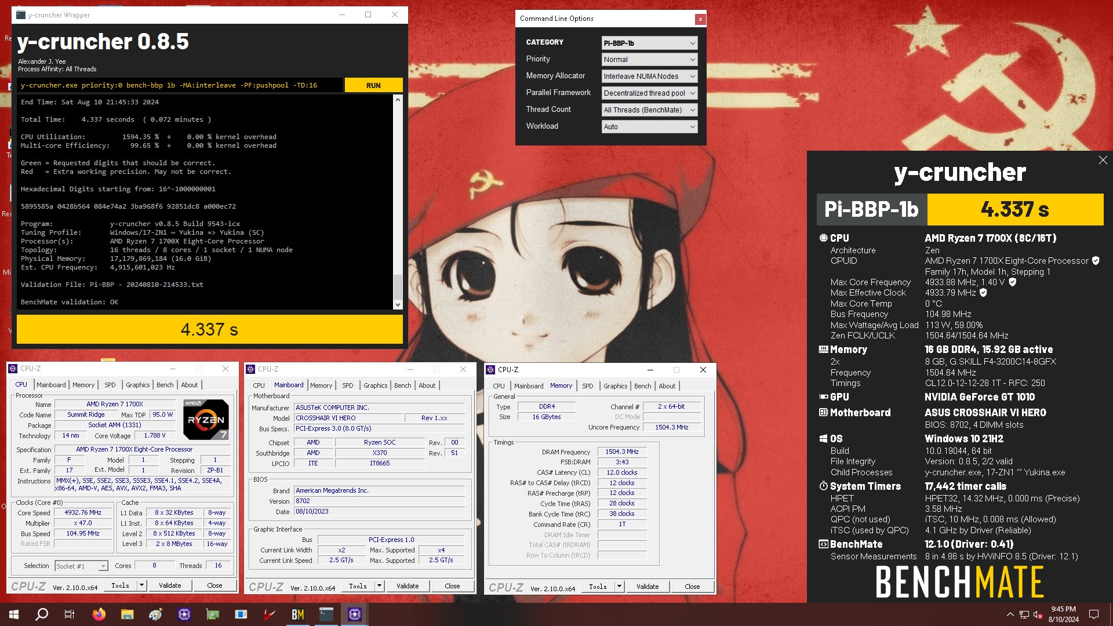The height and width of the screenshot is (626, 1113).
Task: Click Close button in CPU-Z Memory window
Action: (692, 587)
